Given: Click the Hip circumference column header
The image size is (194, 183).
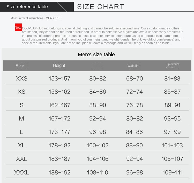Looking at the screenshot, I should pyautogui.click(x=173, y=66).
